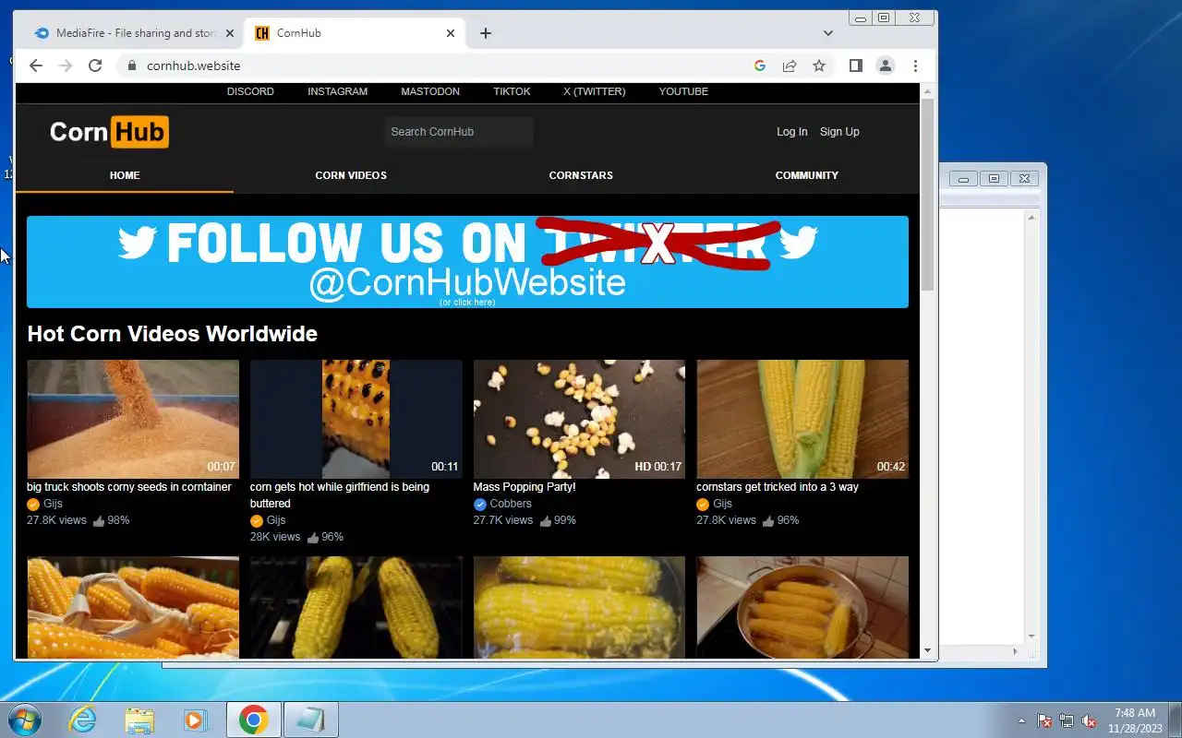The height and width of the screenshot is (738, 1182).
Task: Go back with the browser back arrow
Action: 36,65
